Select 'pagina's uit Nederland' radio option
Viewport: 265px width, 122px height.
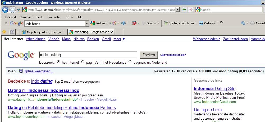(130, 62)
